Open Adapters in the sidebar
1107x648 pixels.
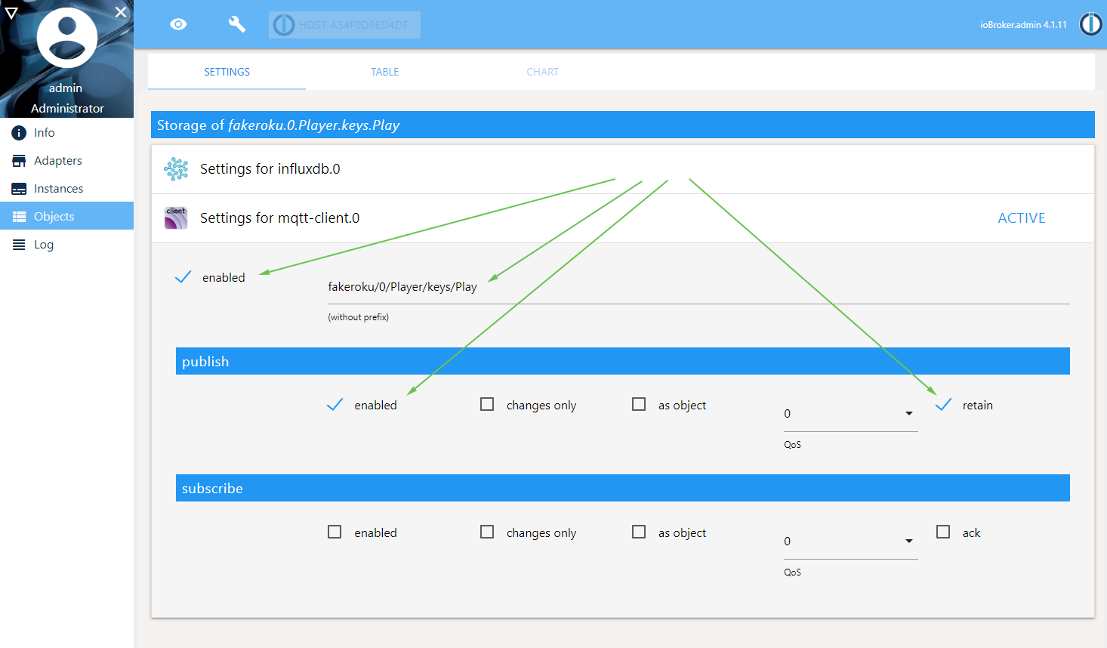point(66,161)
